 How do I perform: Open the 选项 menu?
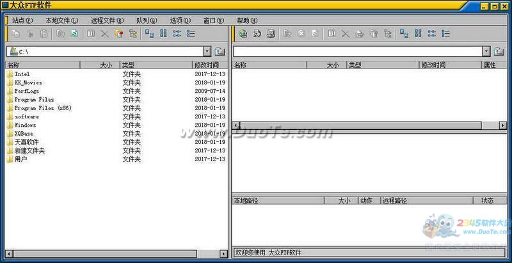[x=180, y=20]
